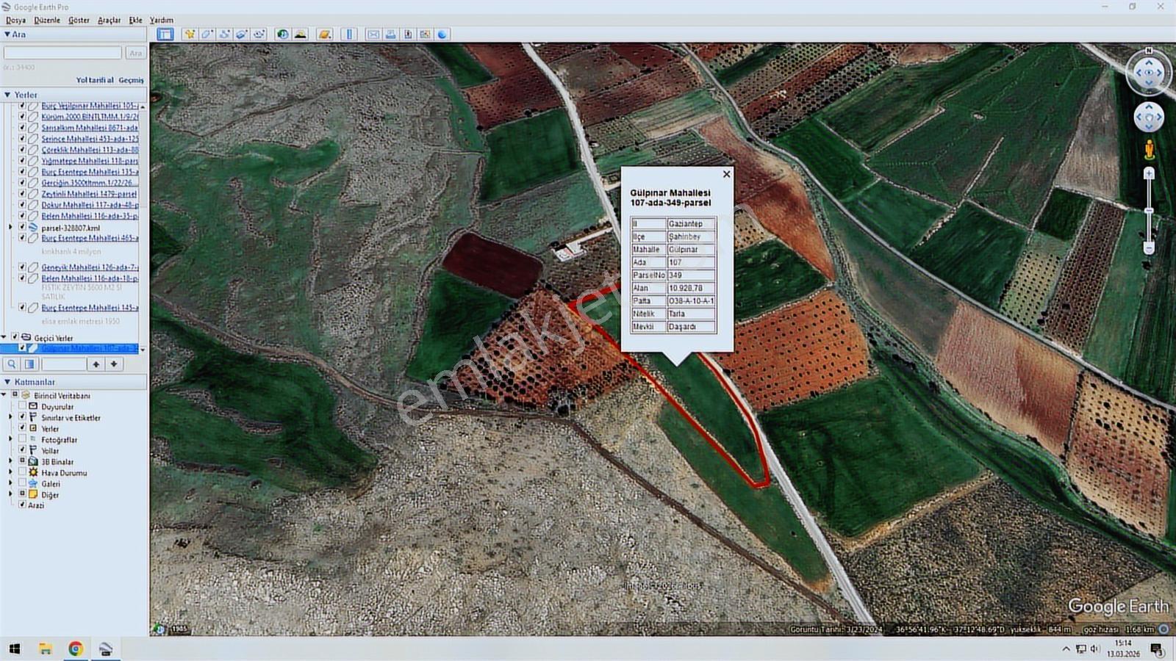
Task: Open the Sarısalkım Mahallesi 8671-ada place
Action: pyautogui.click(x=90, y=128)
